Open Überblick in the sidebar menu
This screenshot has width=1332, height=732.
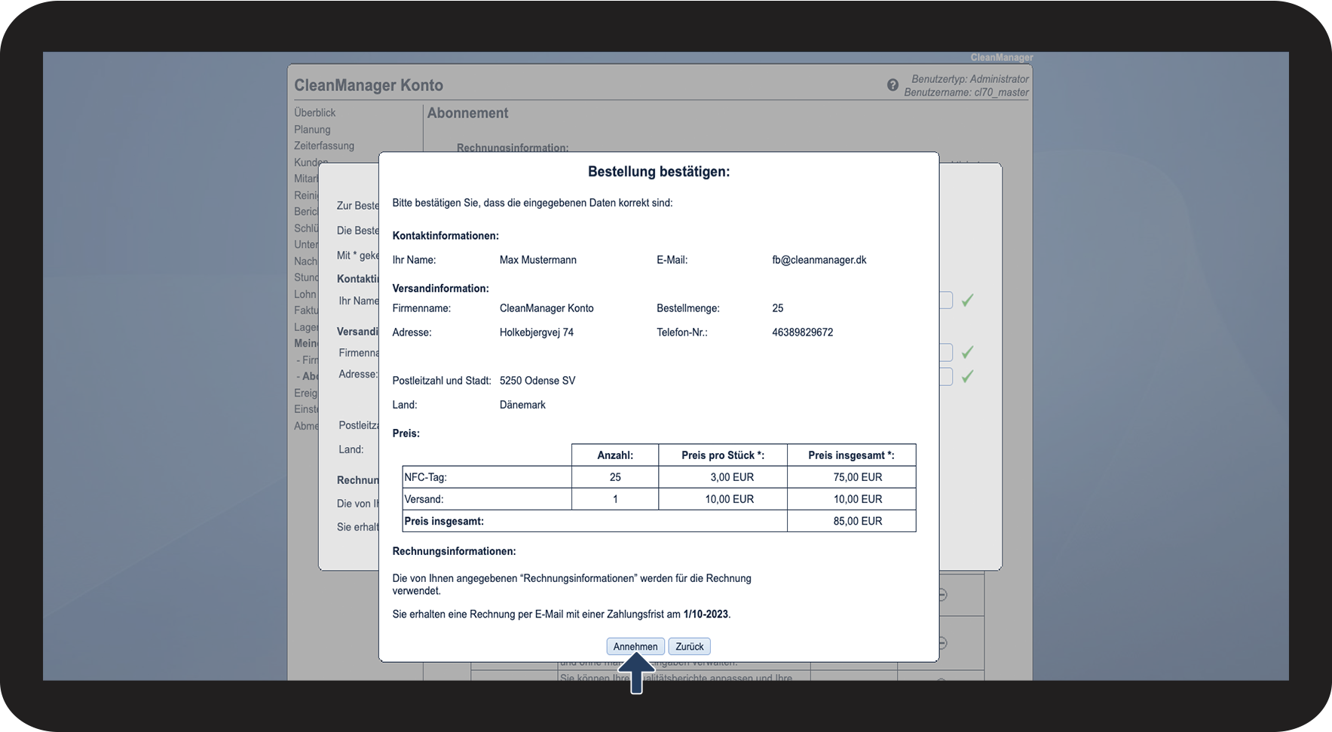[x=314, y=112]
